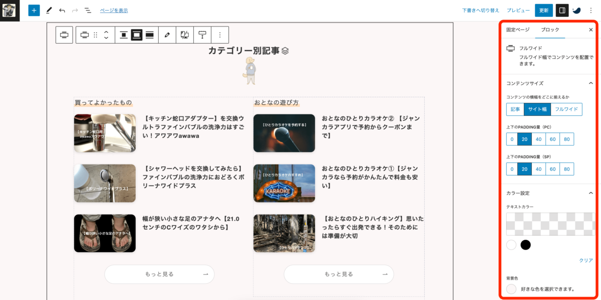Select the active site-width alignment icon
The image size is (601, 300).
point(137,35)
